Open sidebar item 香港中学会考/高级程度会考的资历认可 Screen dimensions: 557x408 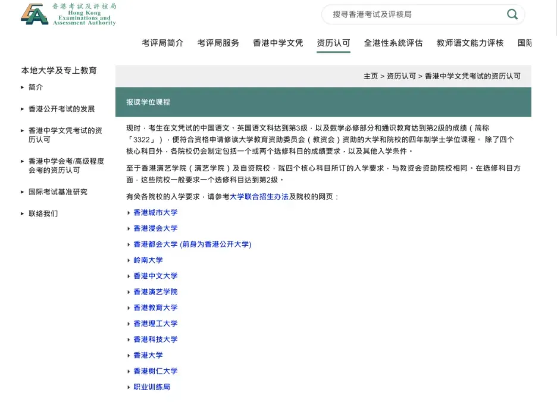coord(67,165)
